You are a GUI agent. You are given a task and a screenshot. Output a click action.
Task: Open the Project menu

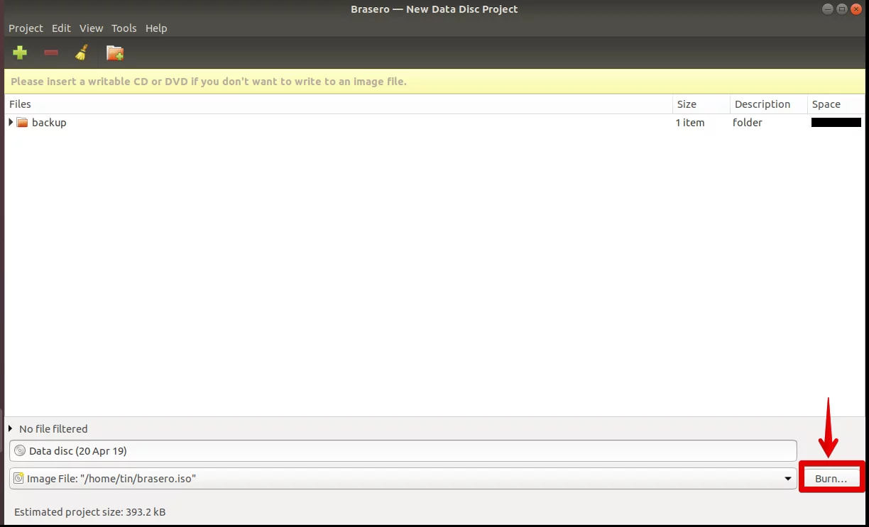(x=26, y=28)
